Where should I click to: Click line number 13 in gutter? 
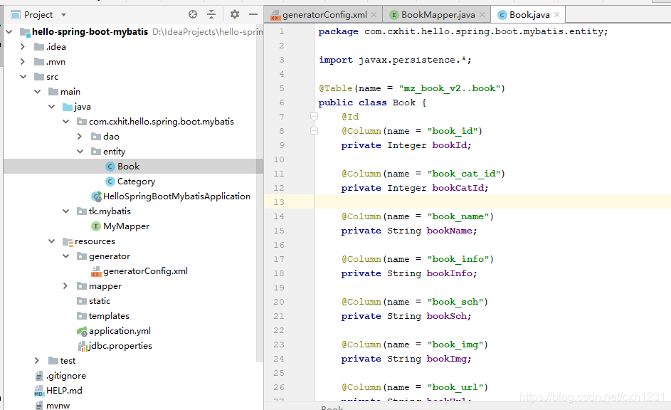pyautogui.click(x=279, y=202)
